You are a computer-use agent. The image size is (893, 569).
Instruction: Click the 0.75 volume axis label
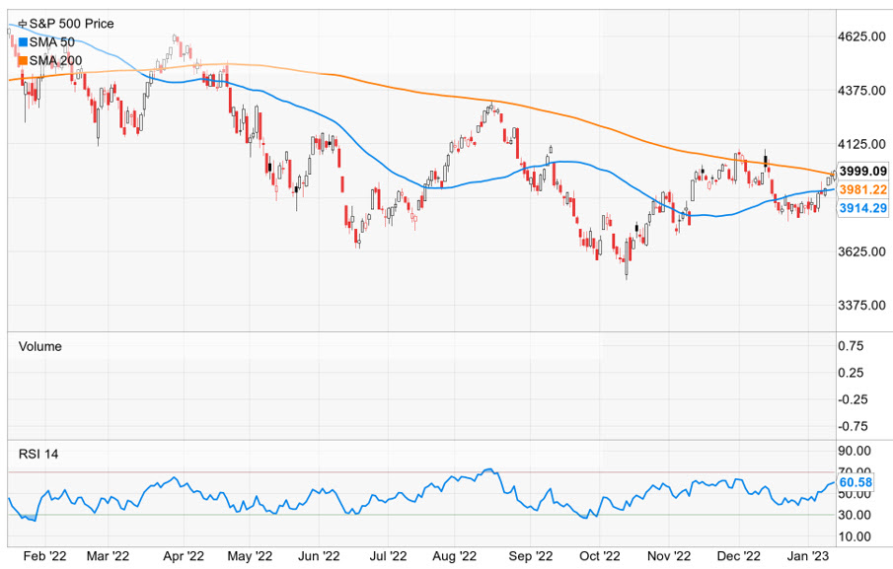(x=851, y=346)
